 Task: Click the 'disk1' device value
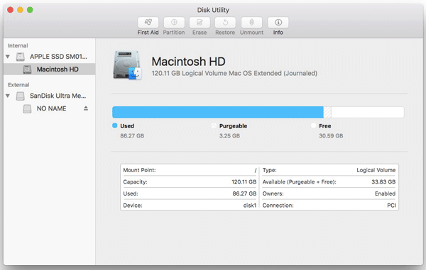pyautogui.click(x=250, y=206)
